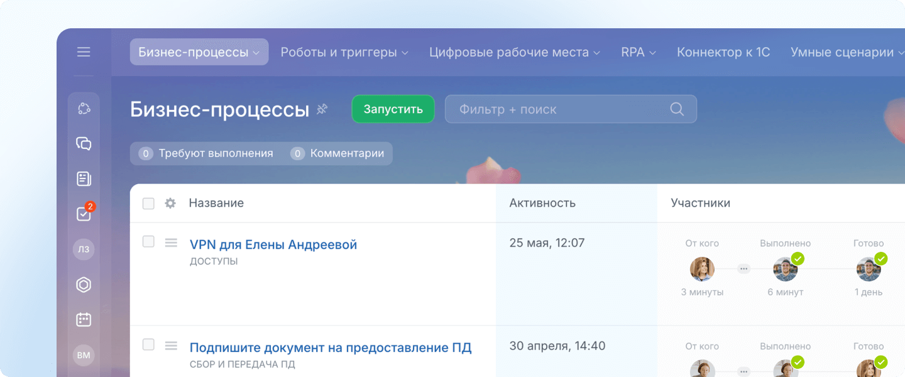The width and height of the screenshot is (905, 377).
Task: Expand the Бизнес-процессы top menu dropdown
Action: [199, 52]
